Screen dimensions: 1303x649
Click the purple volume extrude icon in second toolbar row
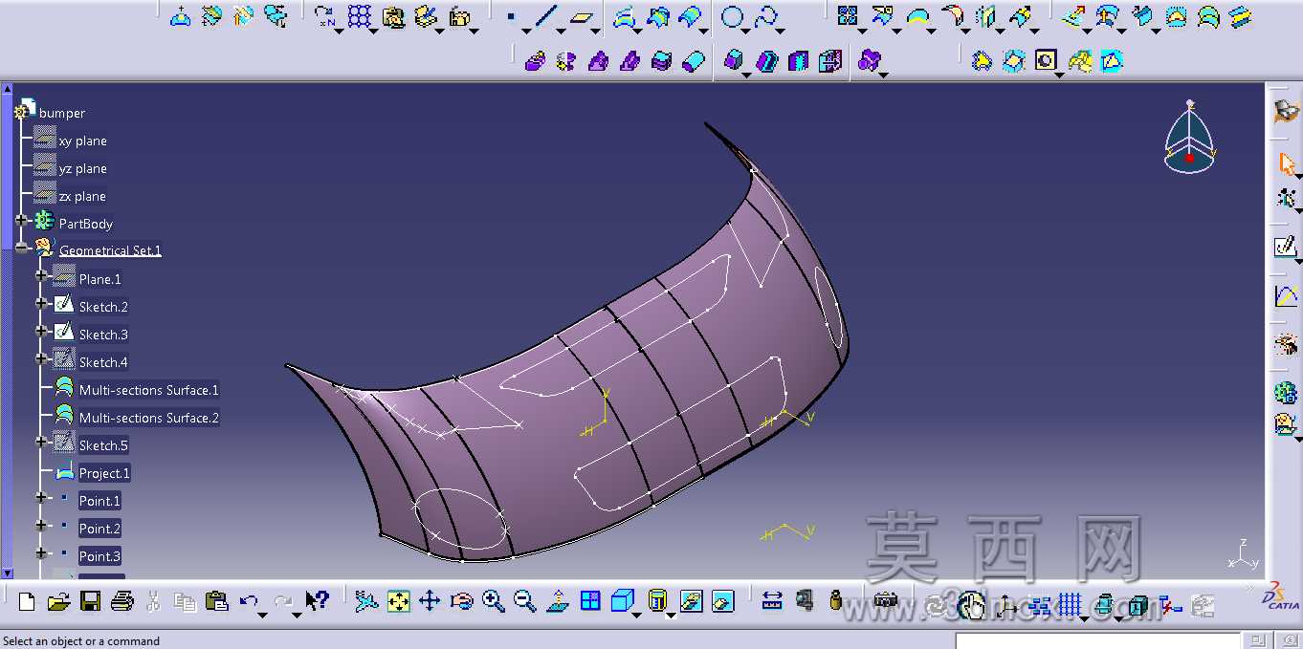click(x=536, y=61)
